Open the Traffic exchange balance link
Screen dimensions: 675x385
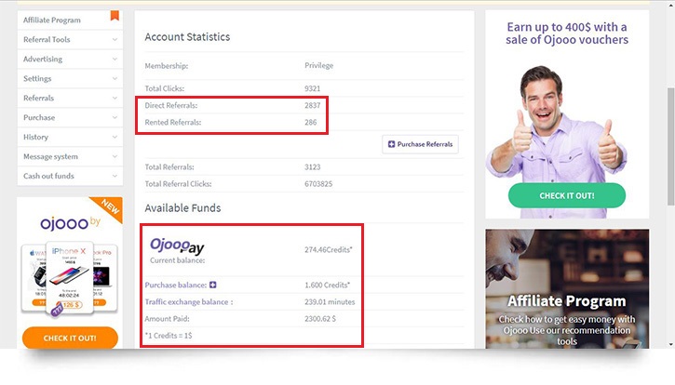click(189, 302)
